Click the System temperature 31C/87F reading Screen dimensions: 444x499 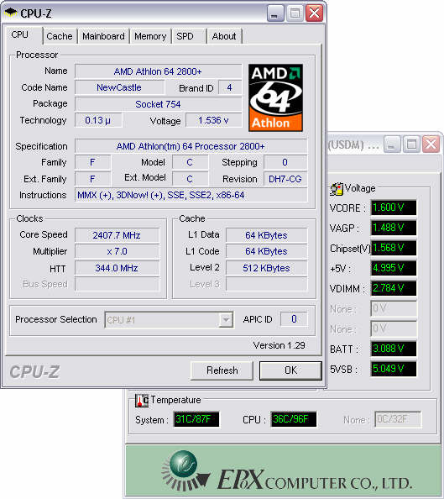coord(196,419)
